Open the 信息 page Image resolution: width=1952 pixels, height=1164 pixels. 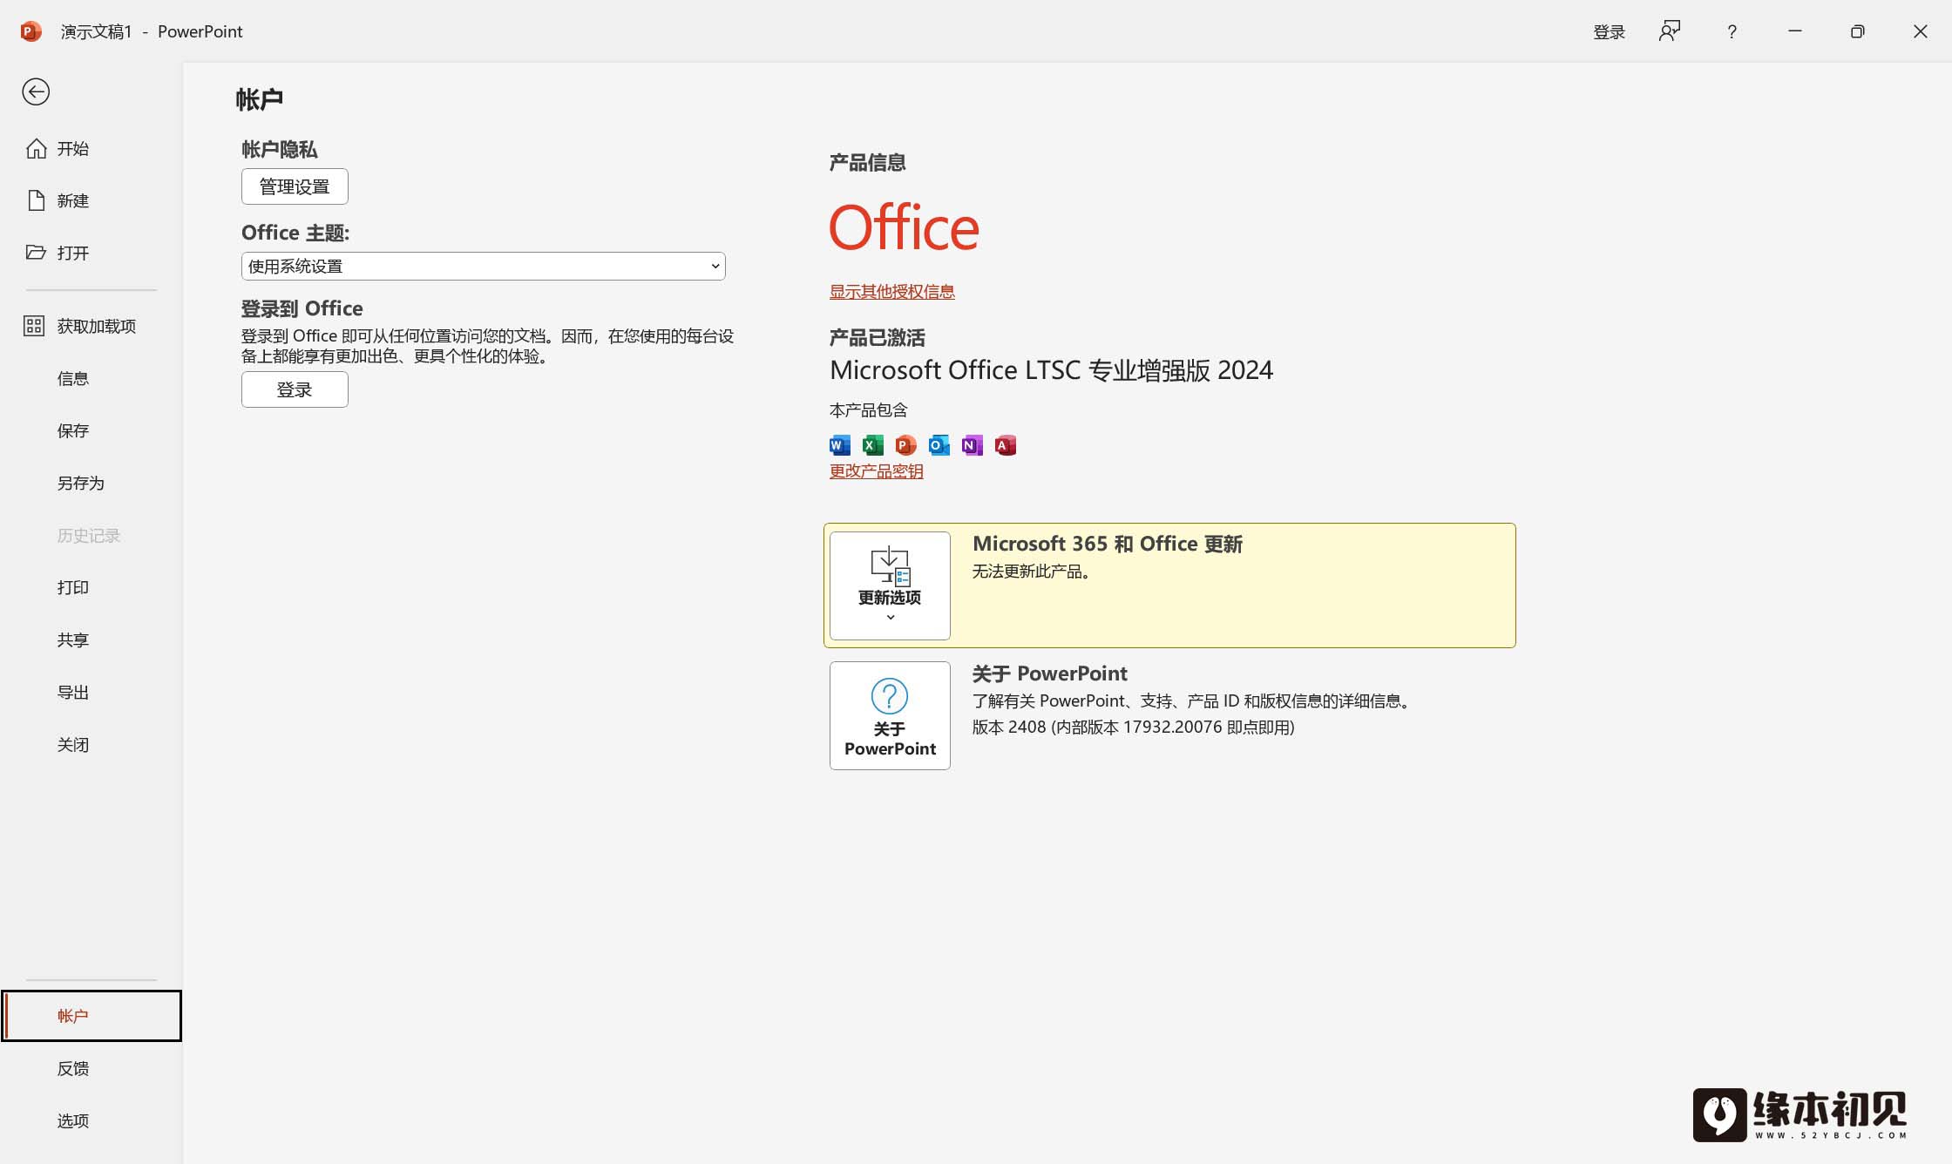(x=91, y=378)
